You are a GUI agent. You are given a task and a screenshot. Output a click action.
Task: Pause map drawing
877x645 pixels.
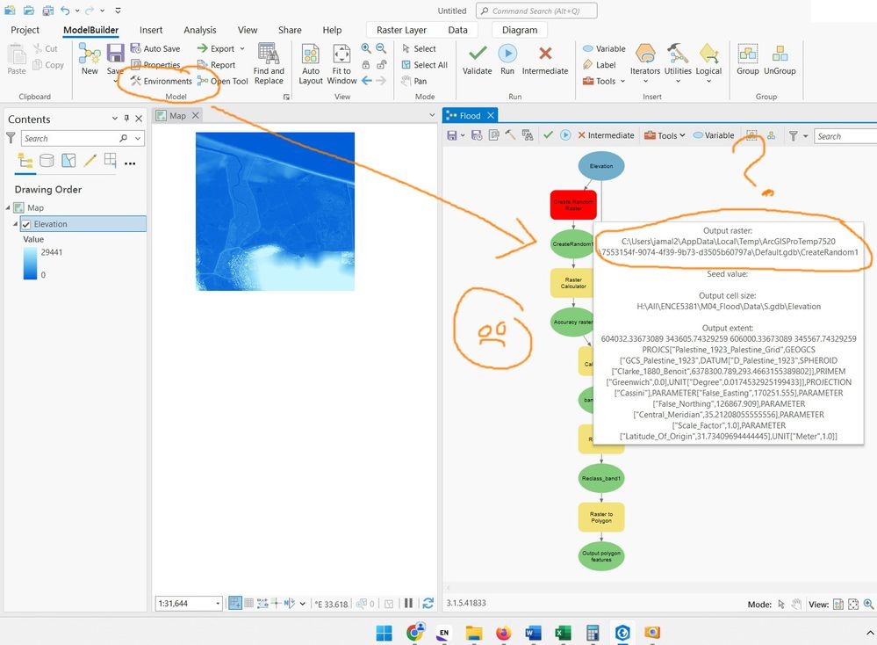409,603
